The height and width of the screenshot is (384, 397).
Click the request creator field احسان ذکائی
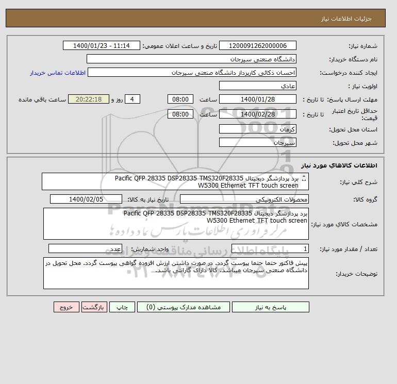(192, 72)
